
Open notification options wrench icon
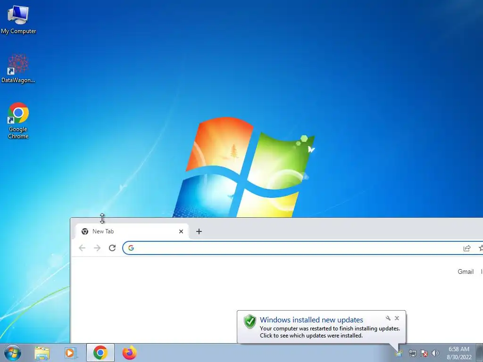click(x=388, y=318)
